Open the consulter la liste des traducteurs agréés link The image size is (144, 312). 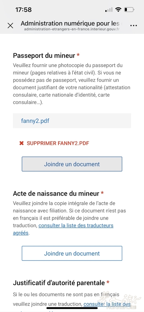click(63, 229)
